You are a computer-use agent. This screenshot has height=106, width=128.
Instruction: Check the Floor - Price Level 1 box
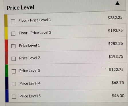13,21
